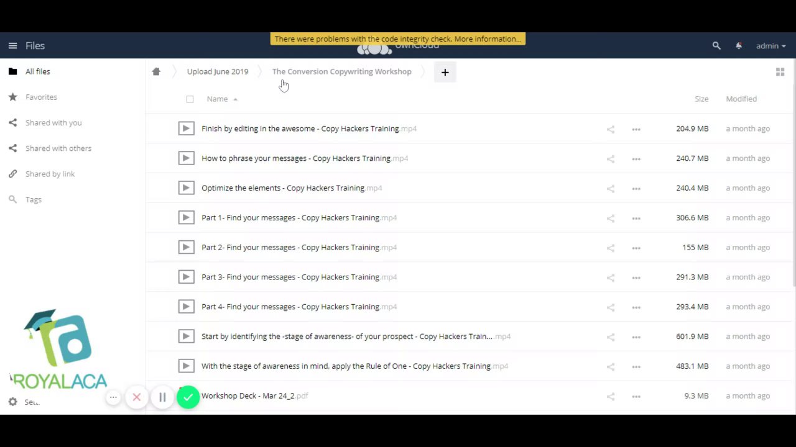Share With the stage of awareness file

pos(611,366)
